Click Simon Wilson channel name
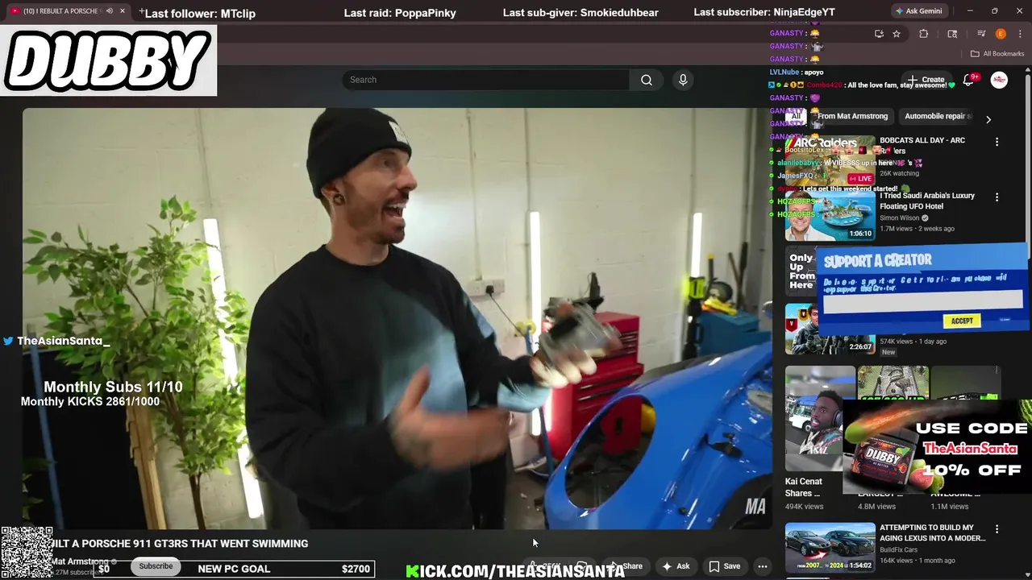This screenshot has height=580, width=1032. coord(901,218)
